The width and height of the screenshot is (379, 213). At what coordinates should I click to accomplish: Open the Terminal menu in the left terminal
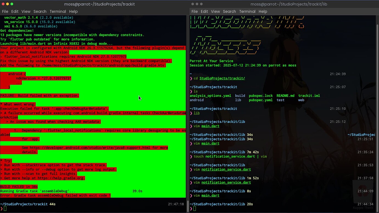[58, 11]
